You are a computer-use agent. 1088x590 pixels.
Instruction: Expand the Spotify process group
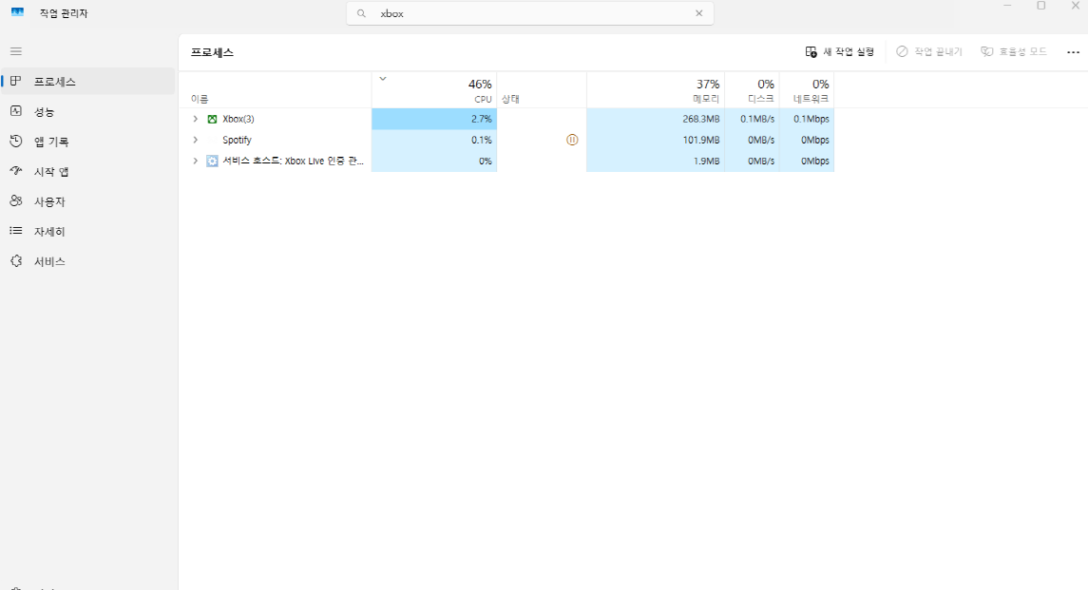click(196, 140)
